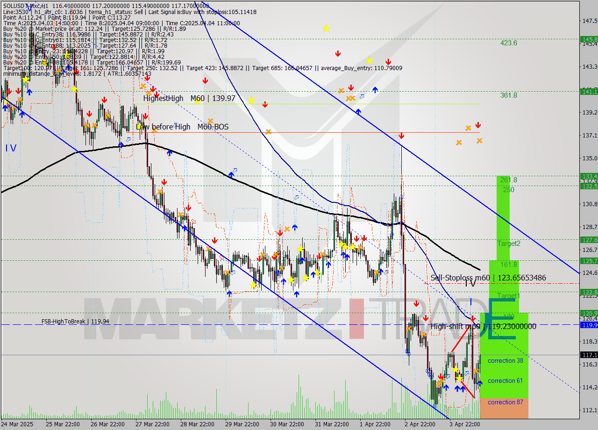
Task: Click the black wave label IV near Sell-Stoploss
Action: (x=470, y=283)
